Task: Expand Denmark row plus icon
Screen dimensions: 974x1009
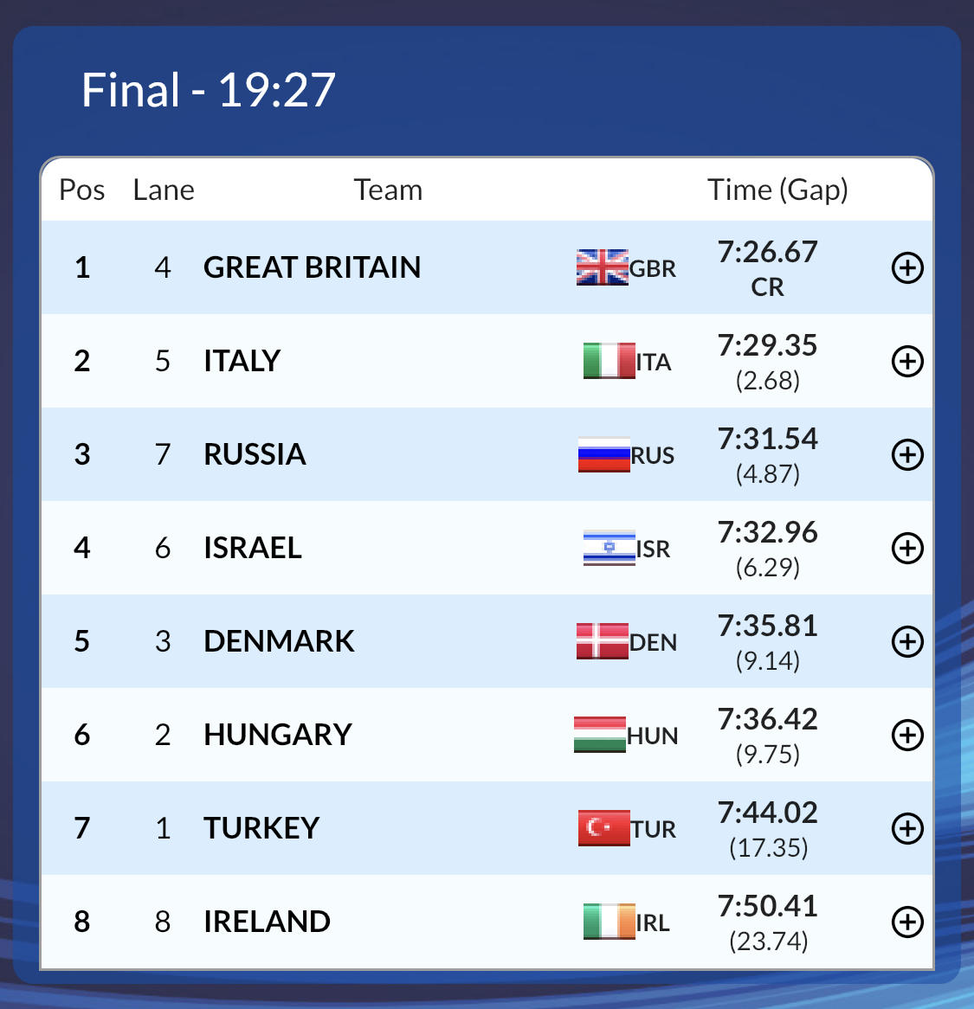Action: [x=907, y=641]
